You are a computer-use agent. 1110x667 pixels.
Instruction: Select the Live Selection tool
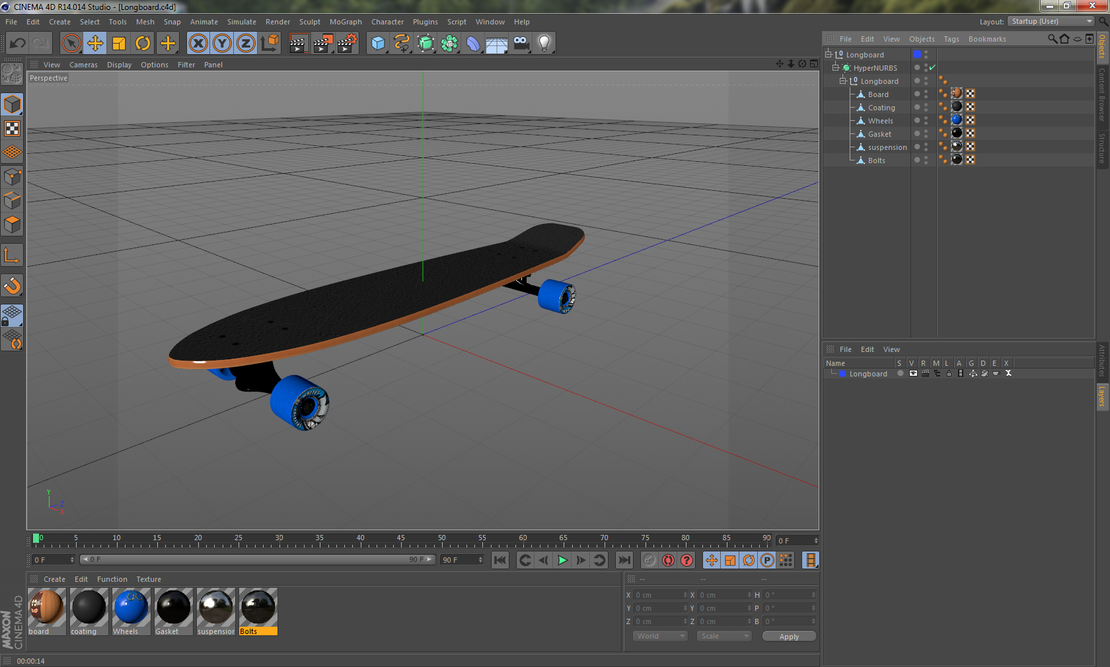[71, 44]
